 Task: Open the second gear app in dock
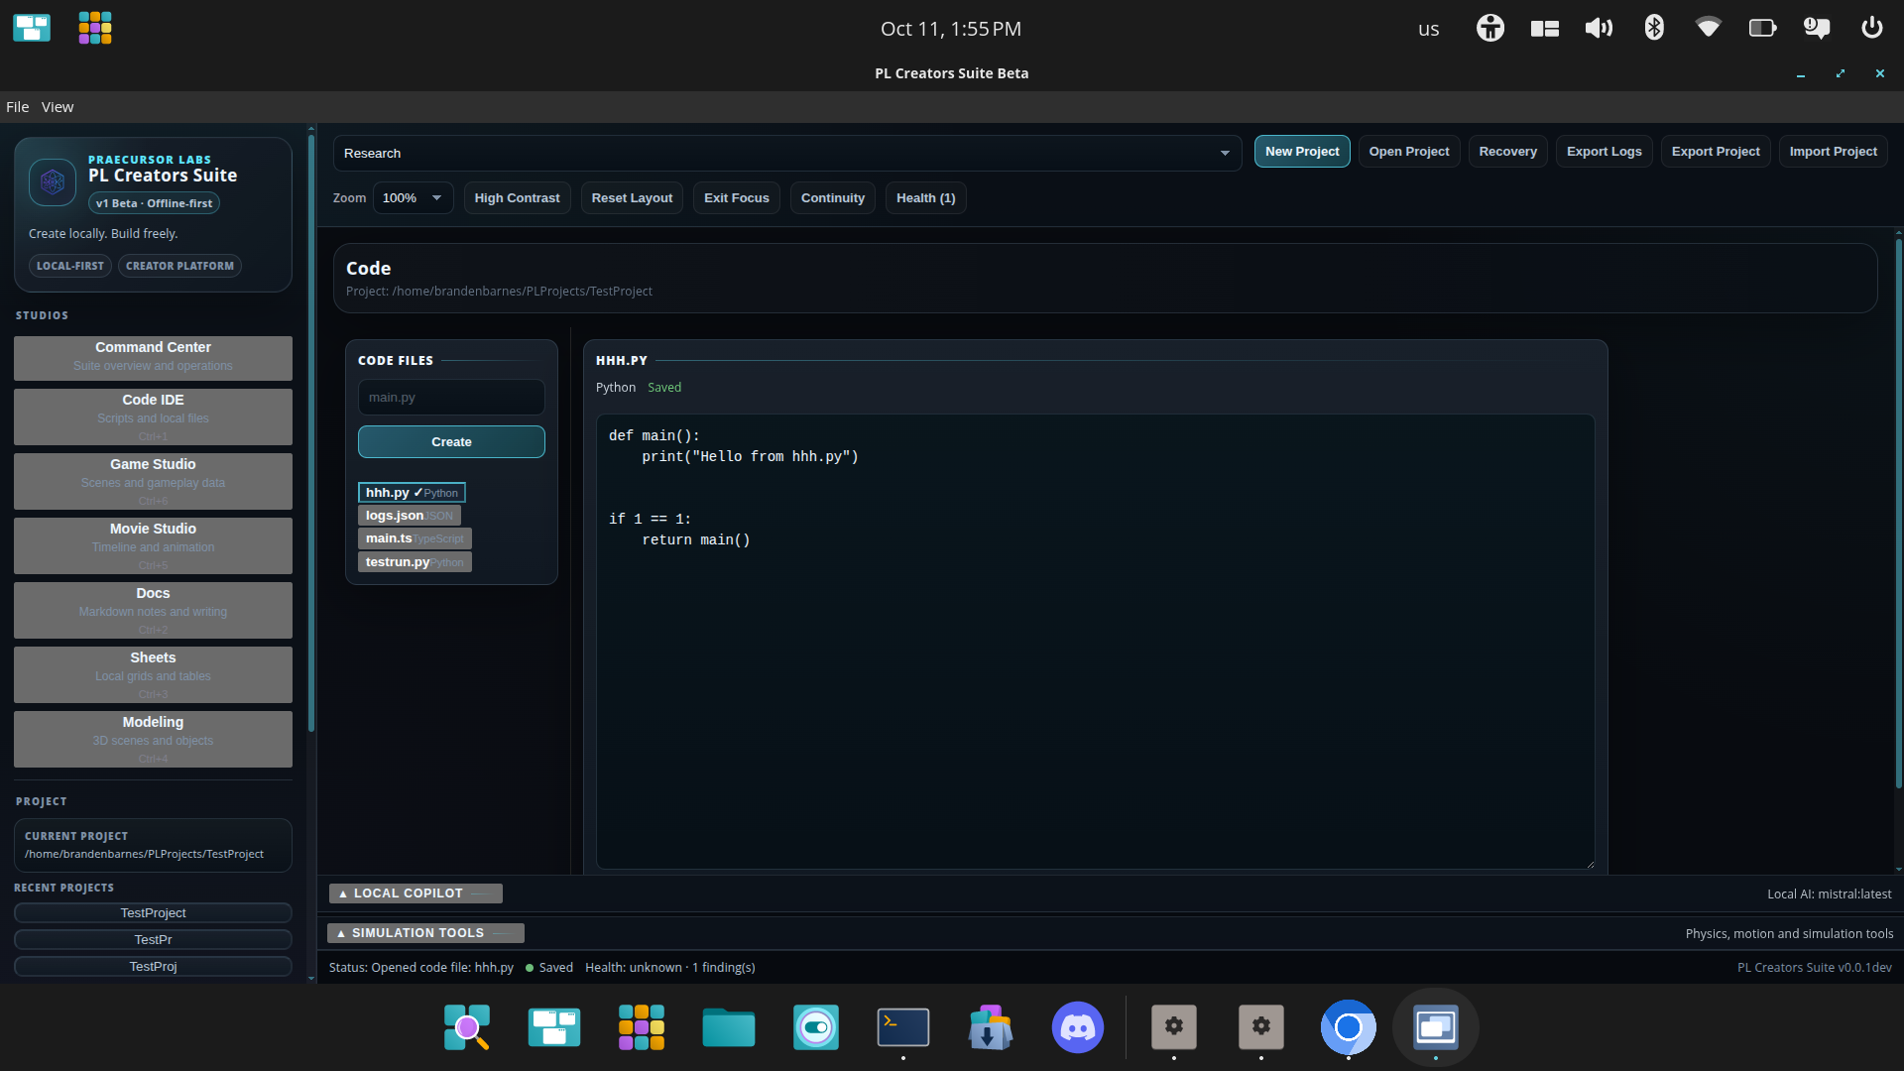tap(1261, 1027)
